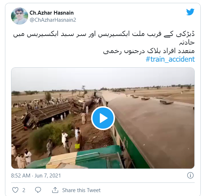Open the tweet info circle icon
205x196 pixels.
[190, 175]
